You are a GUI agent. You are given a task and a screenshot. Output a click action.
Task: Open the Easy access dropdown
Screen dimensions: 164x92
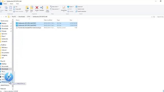[x=55, y=9]
